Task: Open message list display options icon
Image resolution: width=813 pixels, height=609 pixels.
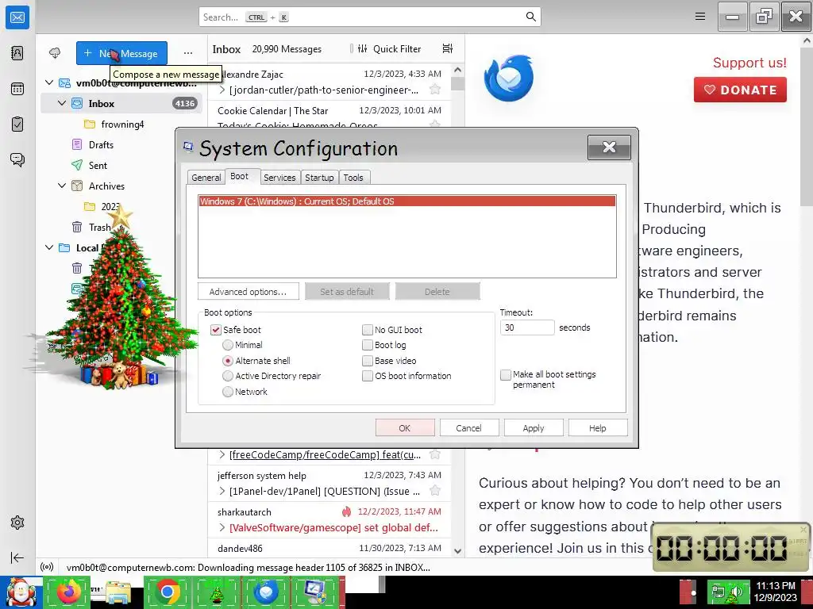Action: click(448, 48)
